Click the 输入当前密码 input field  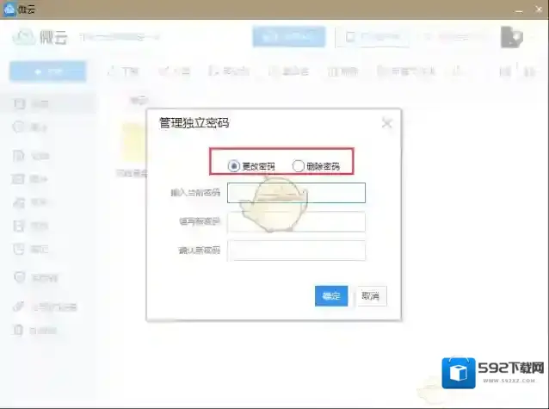pos(296,193)
